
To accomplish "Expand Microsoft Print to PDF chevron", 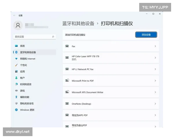I will pyautogui.click(x=155, y=81).
